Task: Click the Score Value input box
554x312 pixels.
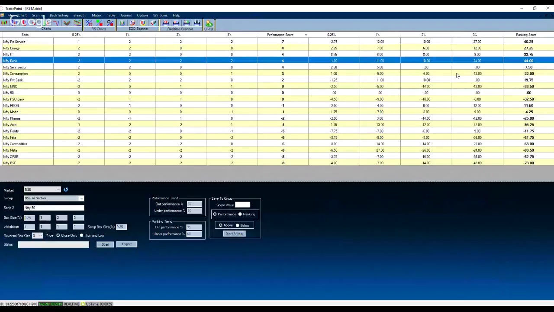Action: click(x=242, y=205)
